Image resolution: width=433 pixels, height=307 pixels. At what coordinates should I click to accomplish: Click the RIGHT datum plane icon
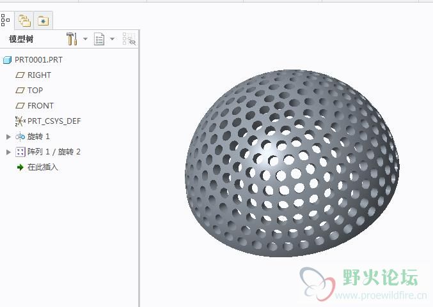pos(20,75)
